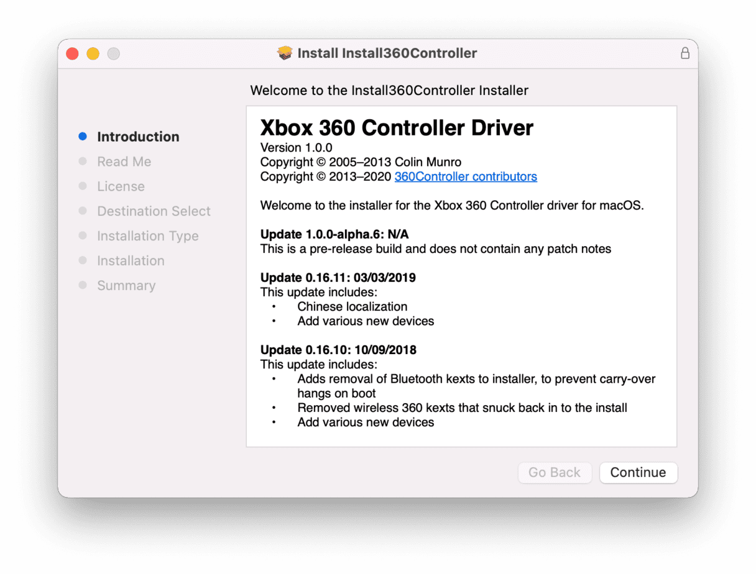This screenshot has width=756, height=574.
Task: Click the 'Welcome to the installer' sentence
Action: [x=452, y=205]
